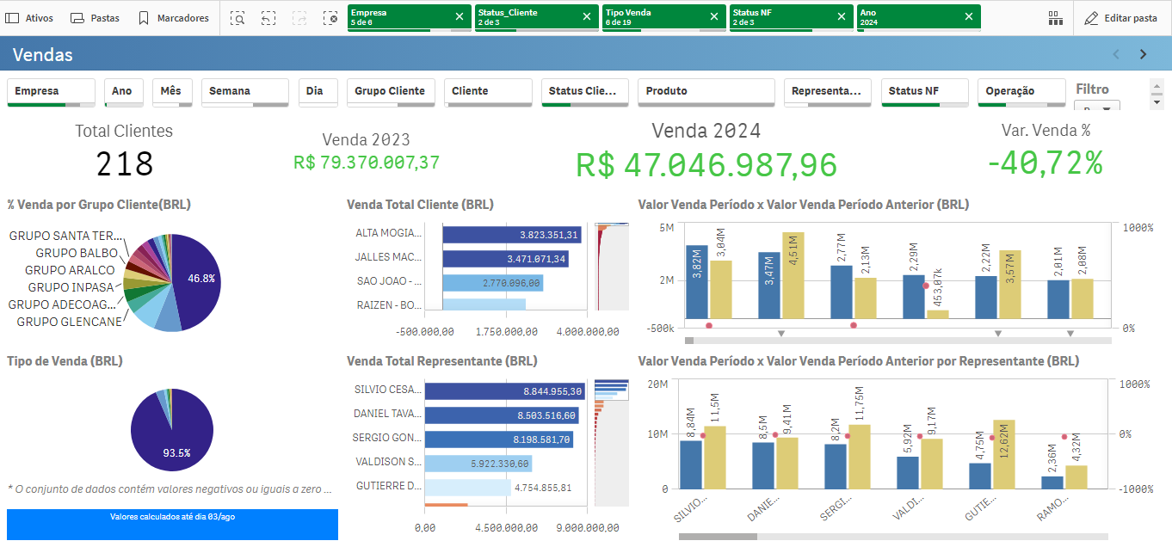Select the JALLES MAC... bar 3.471.071,34
This screenshot has height=547, width=1172.
506,259
